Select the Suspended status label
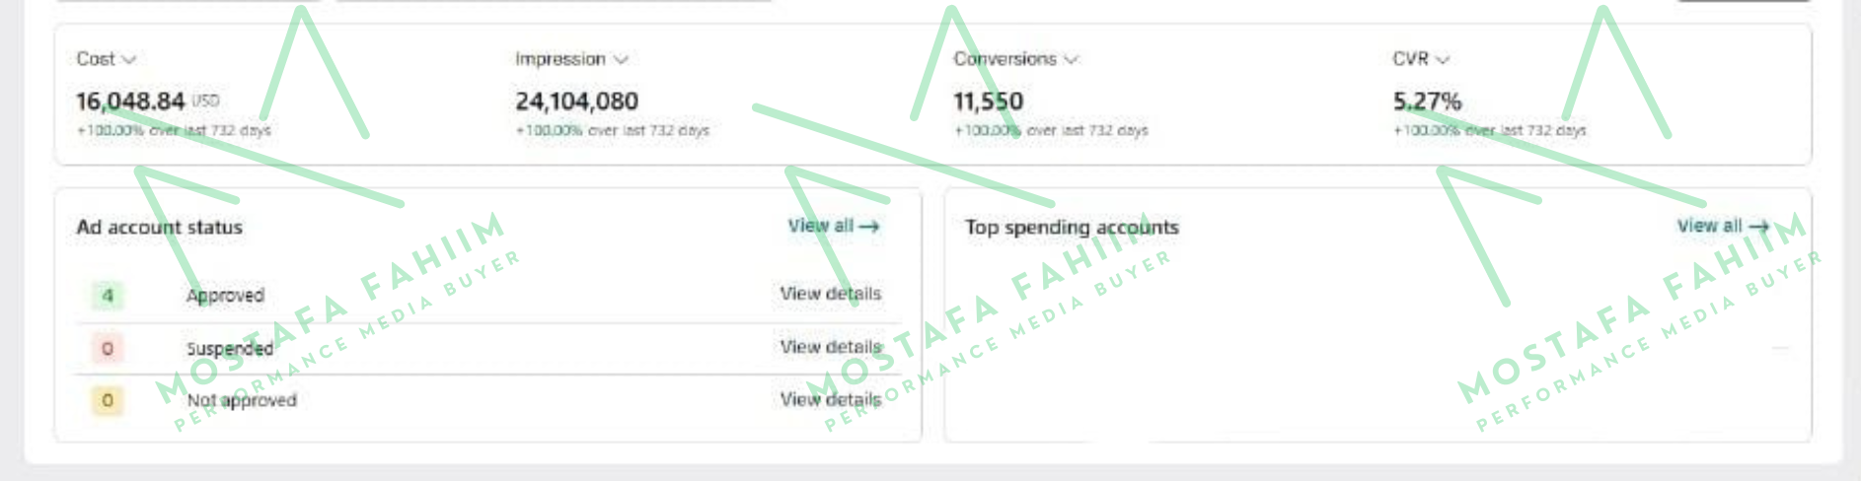The image size is (1861, 481). [229, 349]
